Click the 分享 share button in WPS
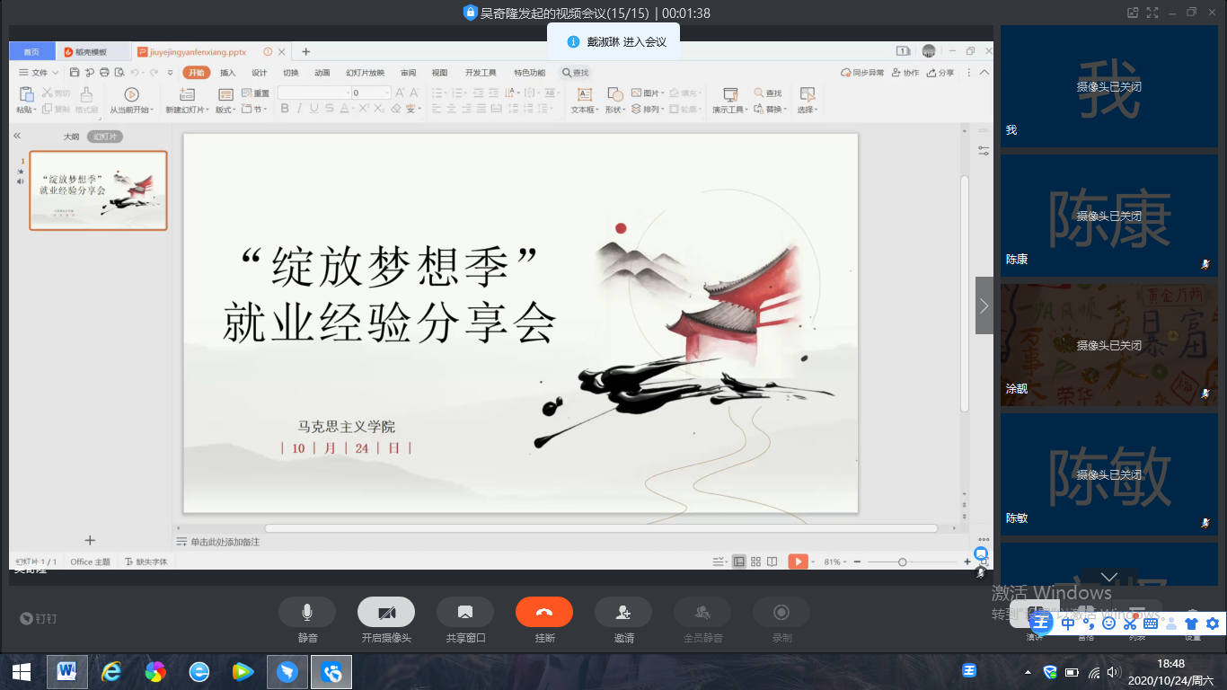Viewport: 1227px width, 690px height. (941, 73)
